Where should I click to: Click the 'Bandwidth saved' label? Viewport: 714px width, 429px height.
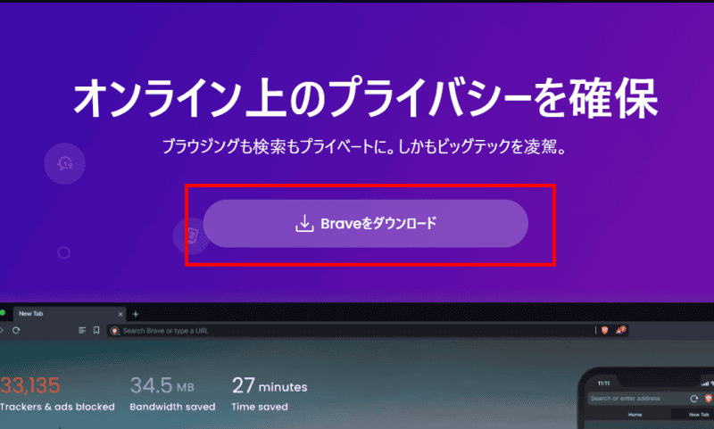click(x=172, y=407)
